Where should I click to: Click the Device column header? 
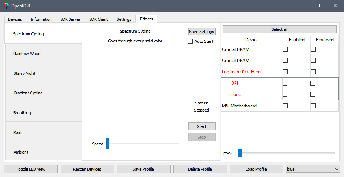252,40
